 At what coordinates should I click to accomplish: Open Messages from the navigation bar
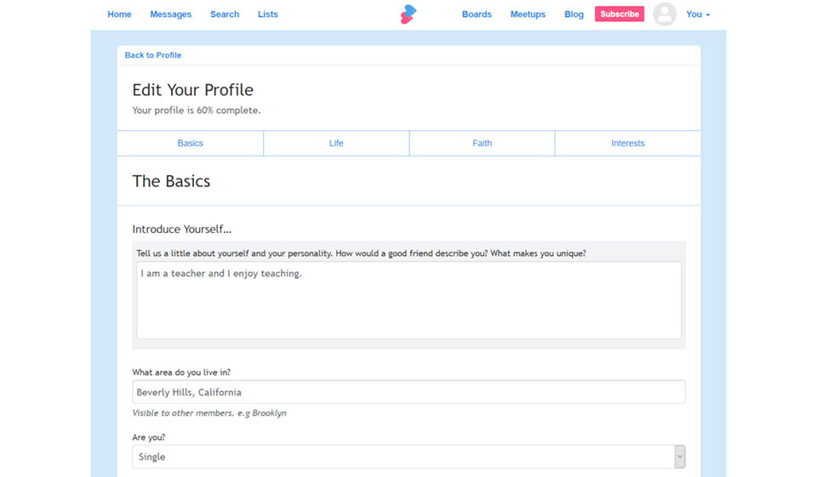(171, 14)
